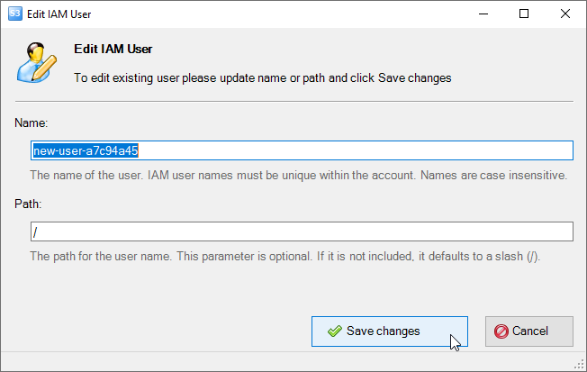This screenshot has width=587, height=372.
Task: Click the S3 app icon in title bar
Action: 15,14
